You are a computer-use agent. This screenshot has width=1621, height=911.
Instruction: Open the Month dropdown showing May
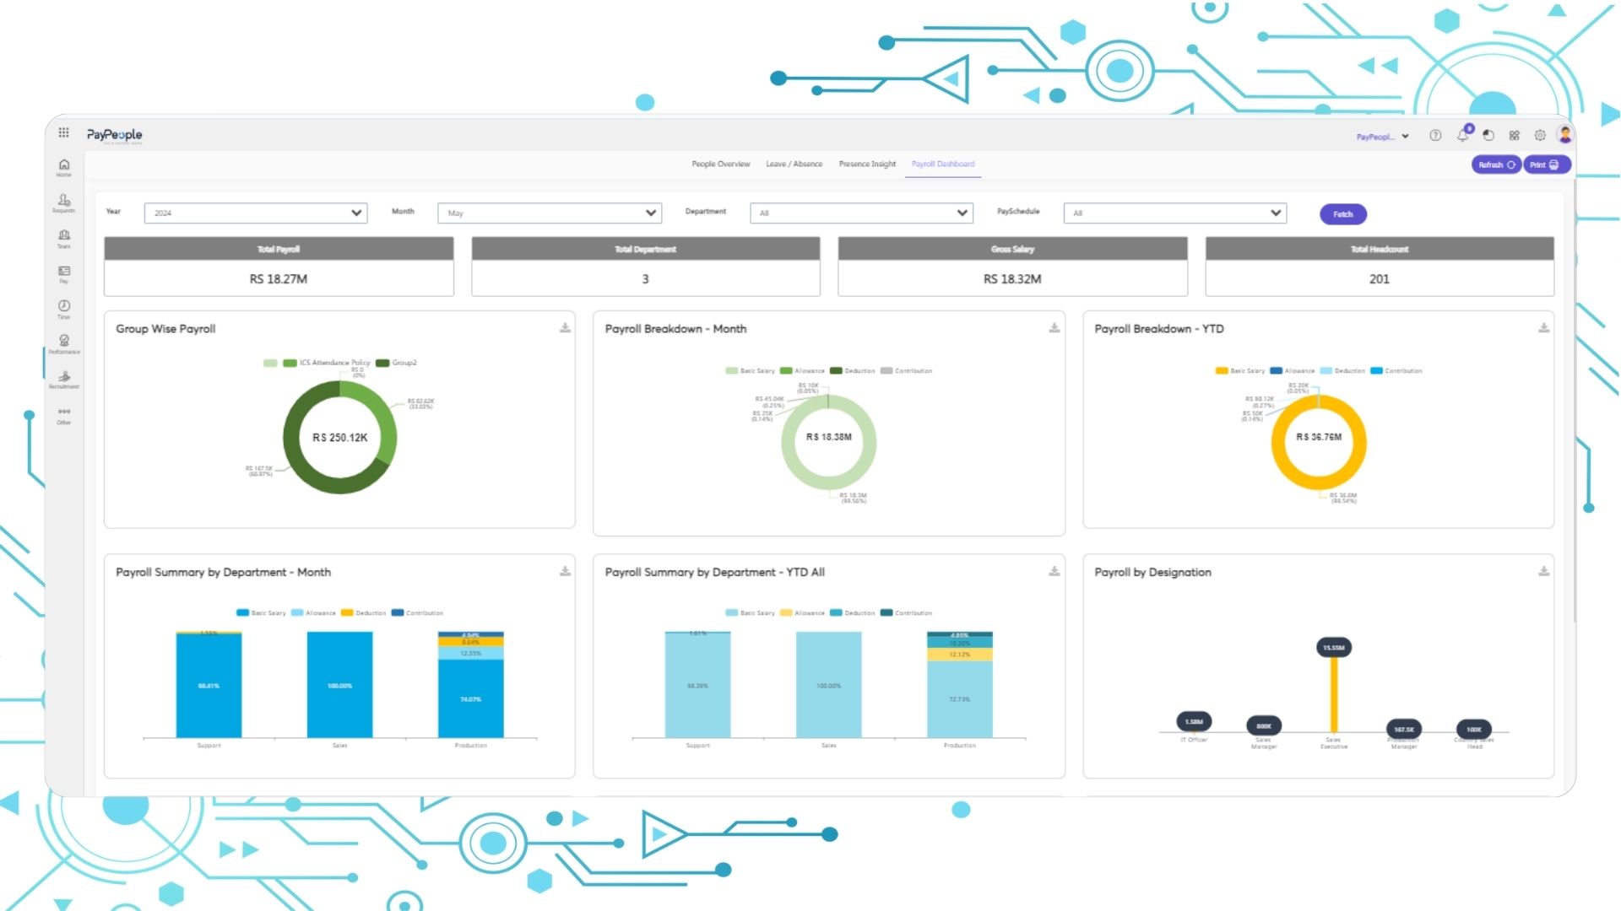pyautogui.click(x=550, y=213)
